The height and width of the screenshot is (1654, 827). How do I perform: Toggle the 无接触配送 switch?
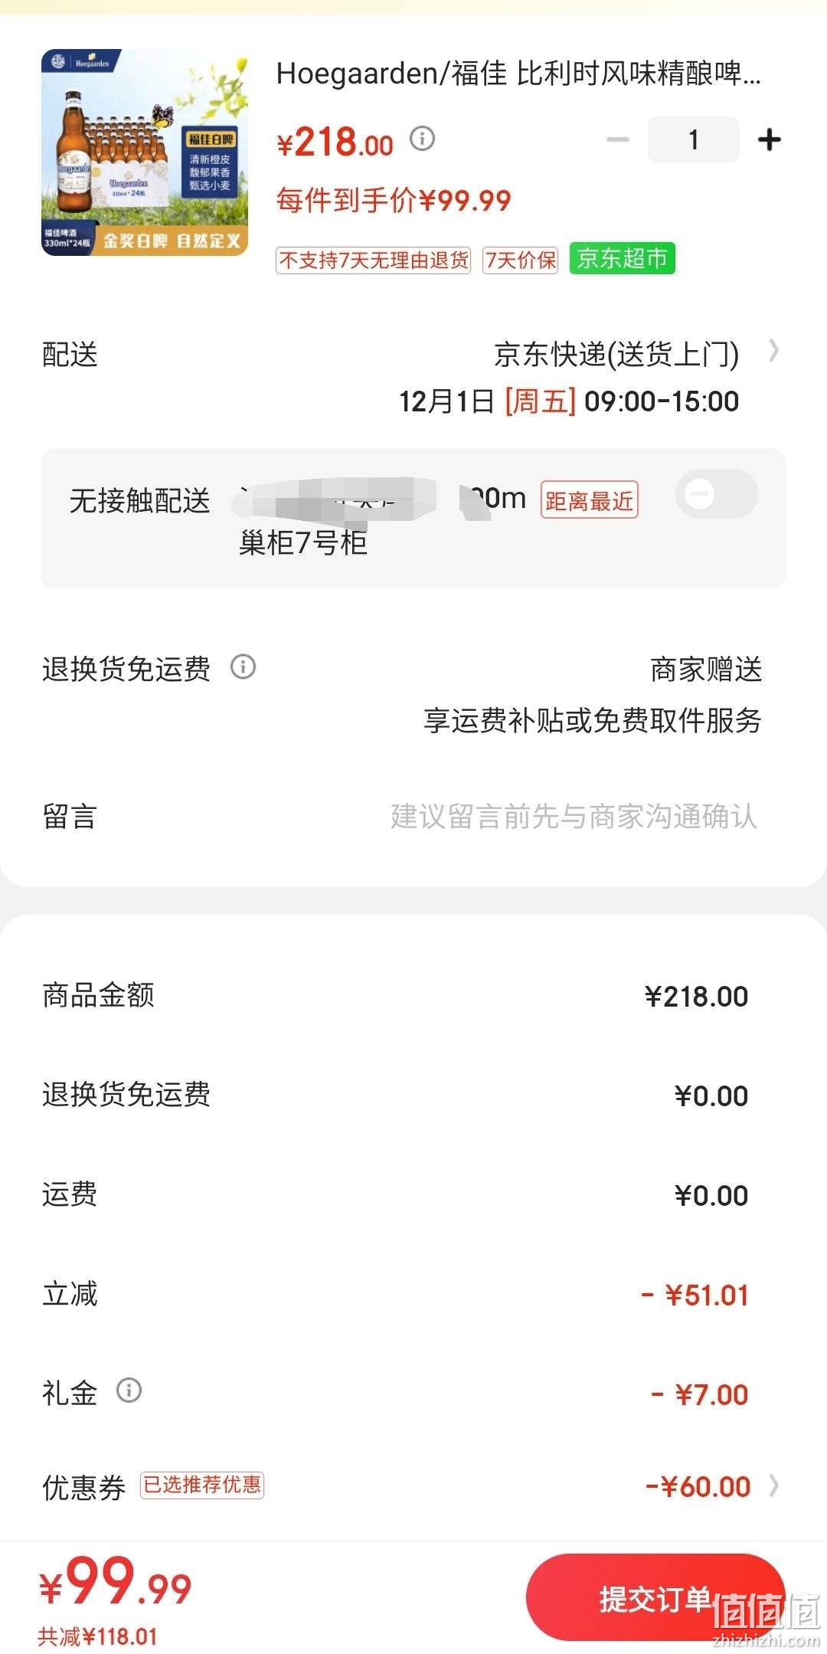(x=717, y=494)
